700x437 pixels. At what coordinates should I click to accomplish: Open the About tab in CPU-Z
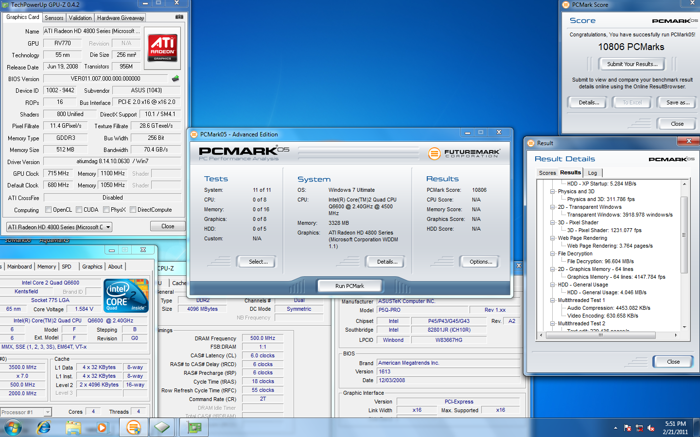point(115,267)
